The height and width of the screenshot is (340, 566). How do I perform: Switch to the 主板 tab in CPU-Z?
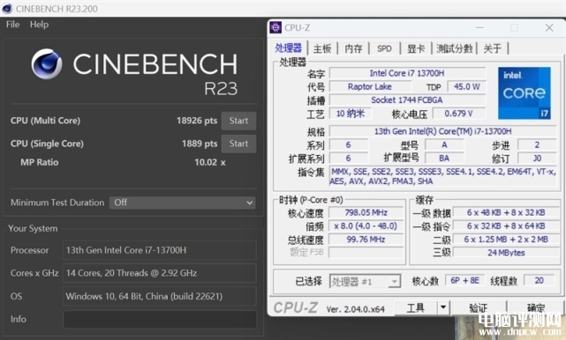pyautogui.click(x=322, y=48)
